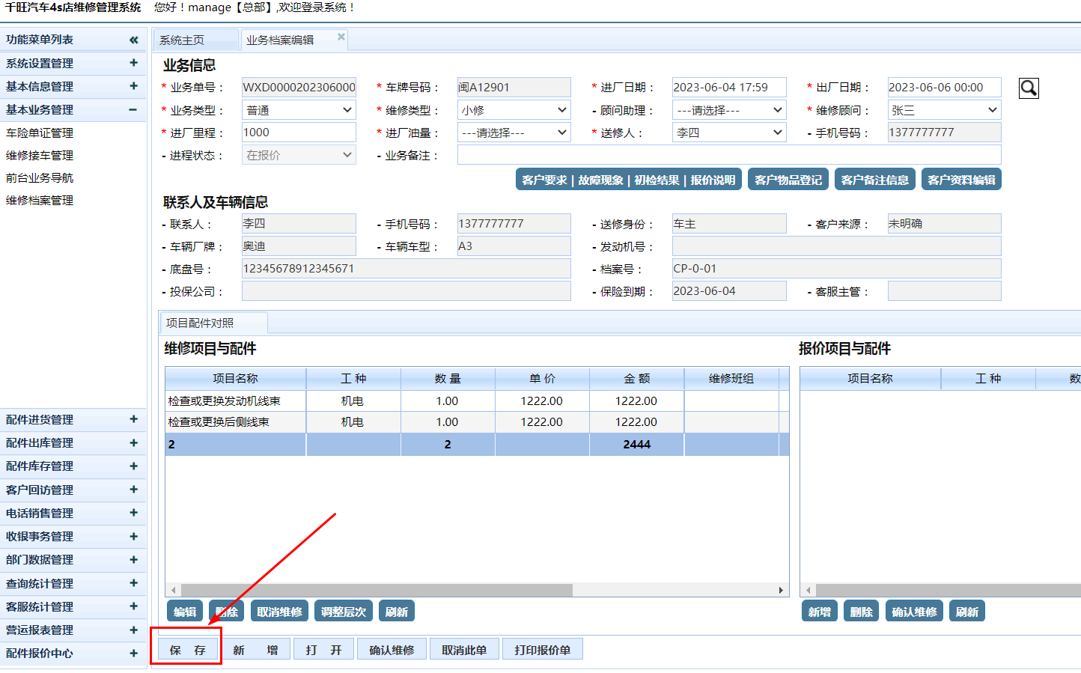The width and height of the screenshot is (1081, 673).
Task: Click 客户资料编辑 button
Action: click(961, 180)
